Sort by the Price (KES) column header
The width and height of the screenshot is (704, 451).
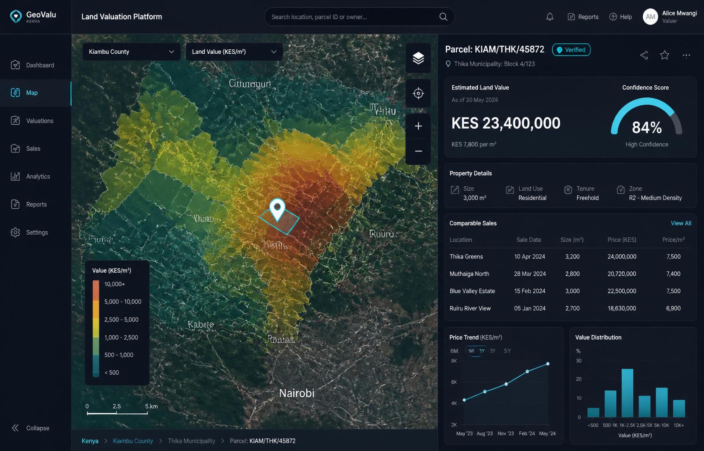[622, 240]
